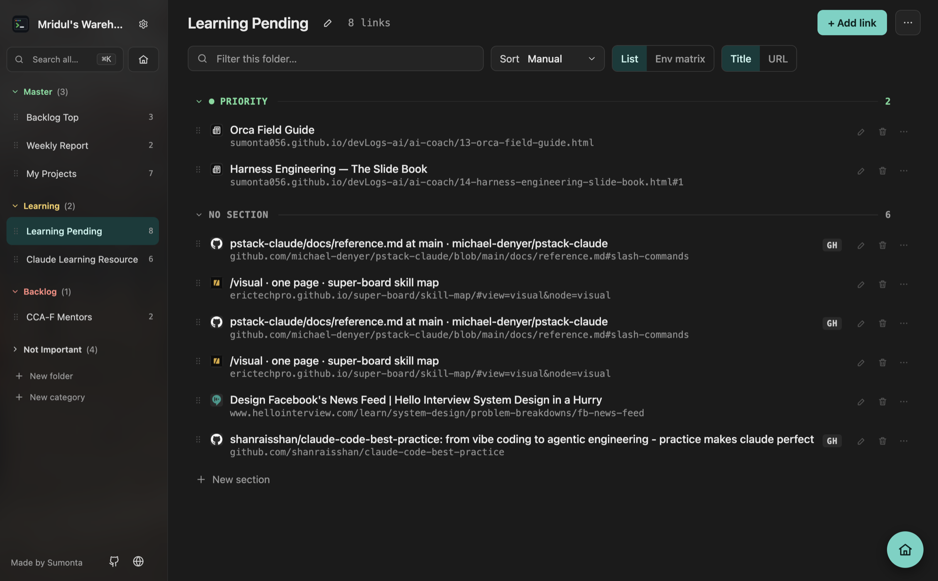Click GH badge on shanraisshan claude-code-best-practice row
This screenshot has height=581, width=938.
tap(832, 441)
